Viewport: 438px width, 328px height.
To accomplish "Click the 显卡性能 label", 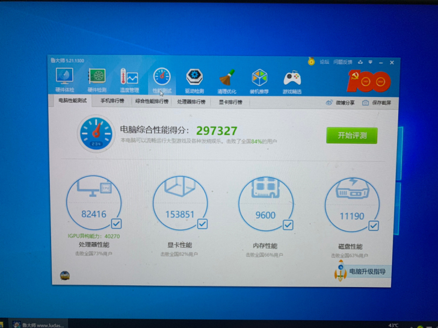I will [x=180, y=246].
